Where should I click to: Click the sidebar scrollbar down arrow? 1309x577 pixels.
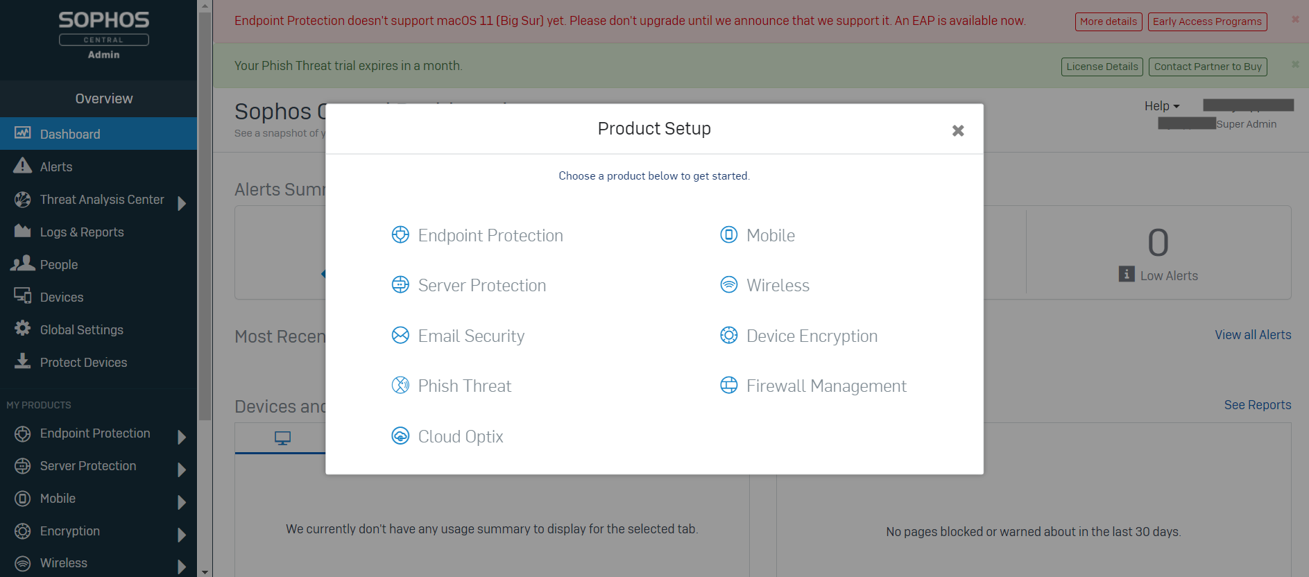click(x=205, y=572)
